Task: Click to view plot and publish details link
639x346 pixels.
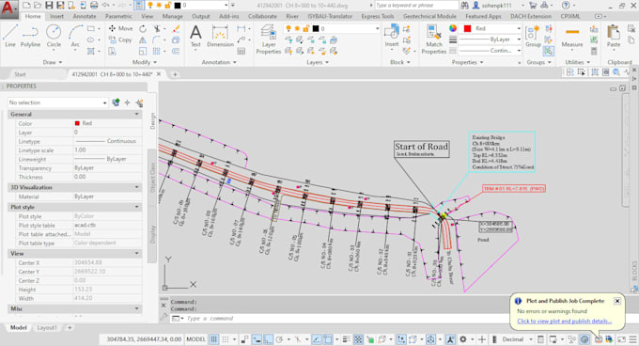Action: (x=565, y=322)
